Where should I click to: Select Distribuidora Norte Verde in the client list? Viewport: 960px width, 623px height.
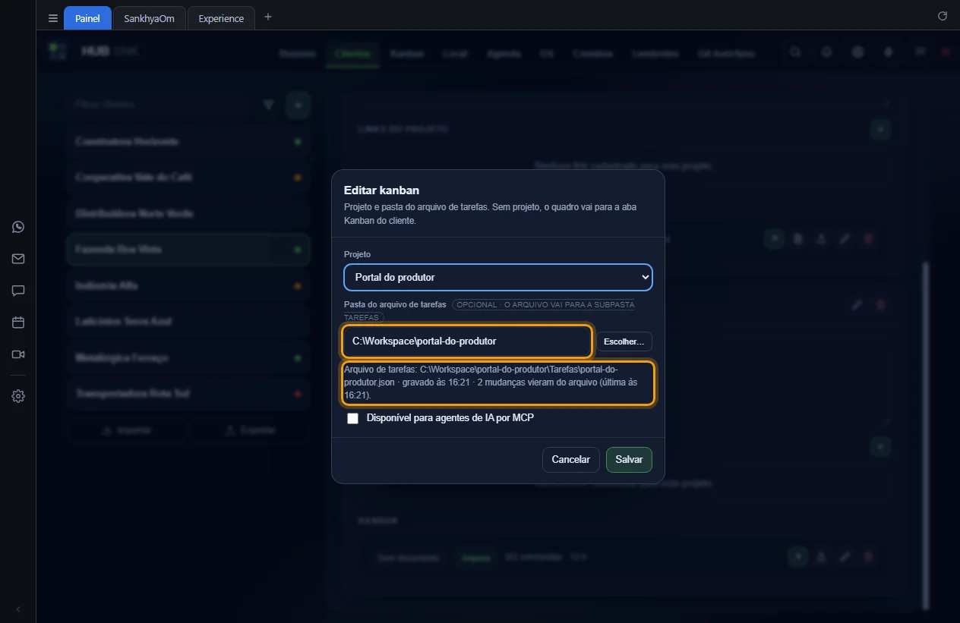click(x=188, y=214)
